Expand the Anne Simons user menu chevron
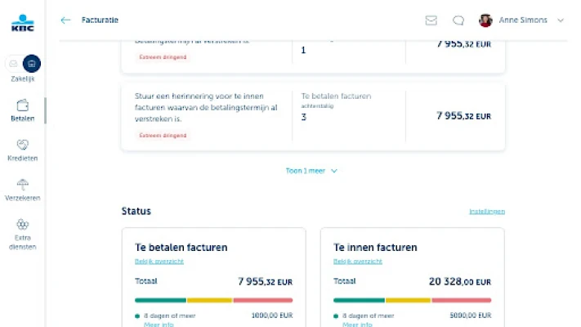The height and width of the screenshot is (327, 581). coord(561,20)
